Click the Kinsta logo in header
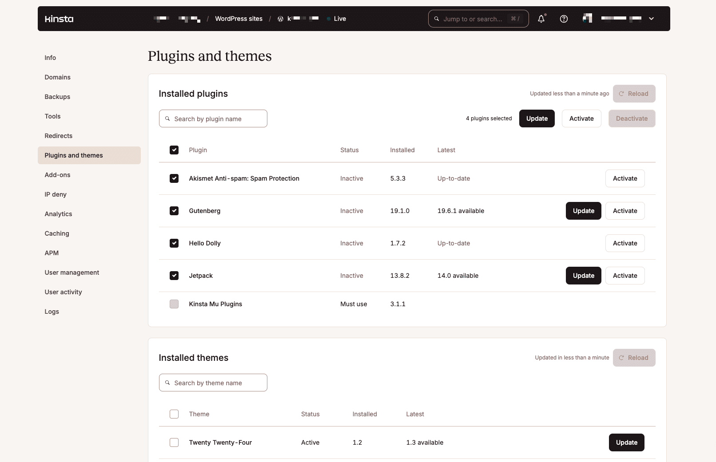Image resolution: width=716 pixels, height=462 pixels. [x=59, y=19]
